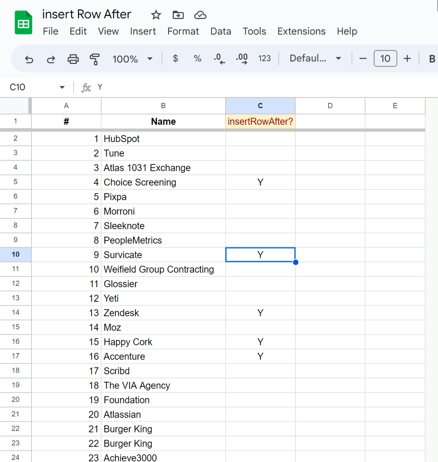This screenshot has width=438, height=462.
Task: Expand the name box dropdown arrow
Action: 62,87
